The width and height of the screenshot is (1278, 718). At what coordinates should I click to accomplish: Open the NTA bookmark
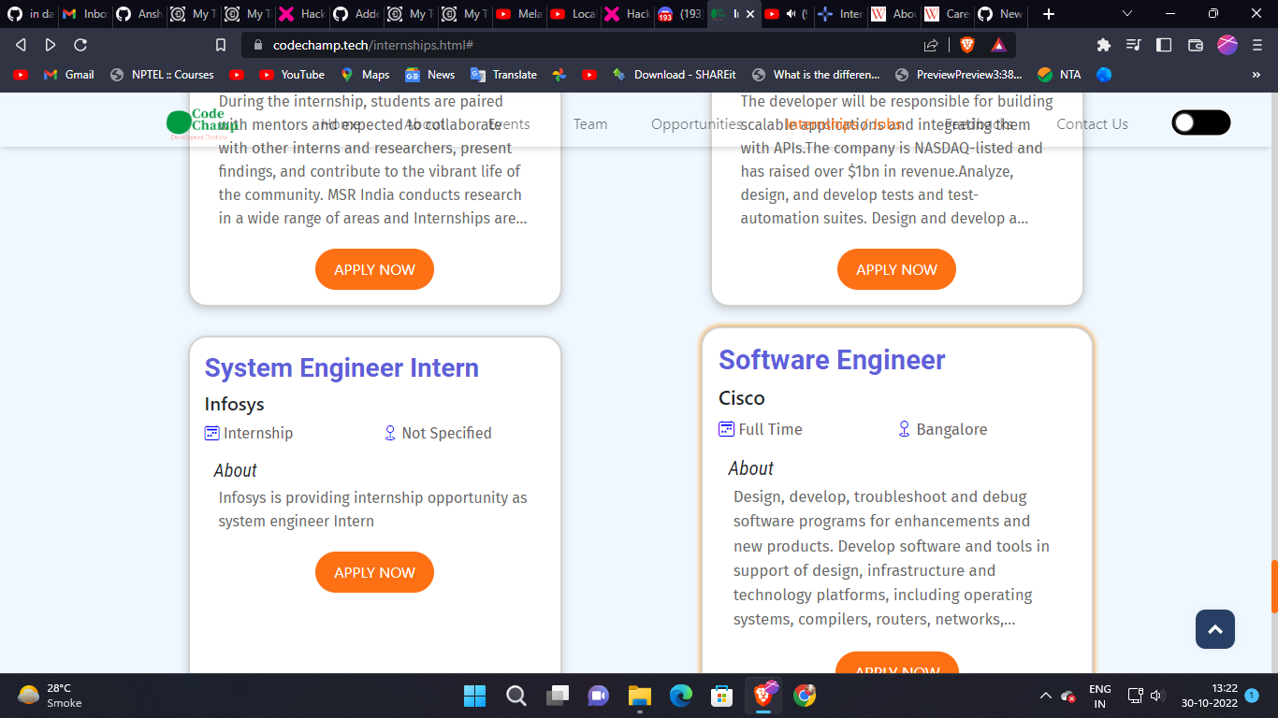coord(1059,75)
